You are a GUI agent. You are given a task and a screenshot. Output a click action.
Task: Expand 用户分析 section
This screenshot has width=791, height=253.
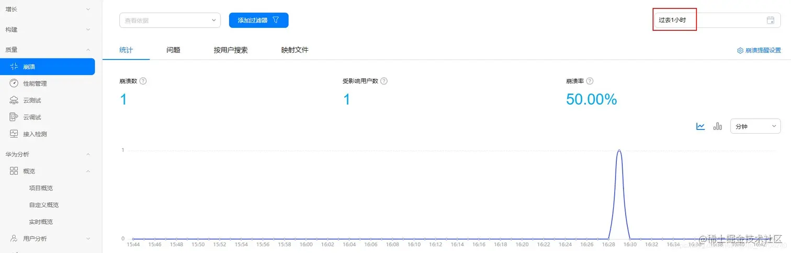88,238
